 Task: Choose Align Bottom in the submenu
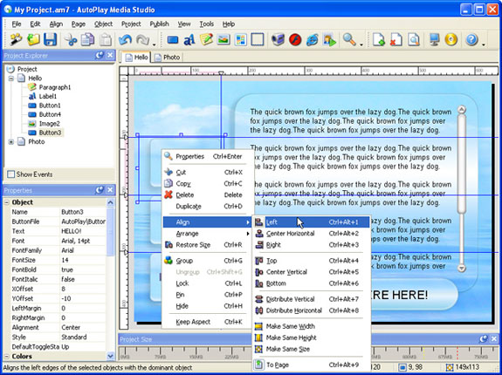pyautogui.click(x=312, y=283)
